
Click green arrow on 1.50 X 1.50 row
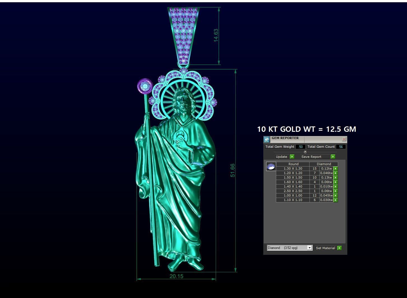point(336,178)
